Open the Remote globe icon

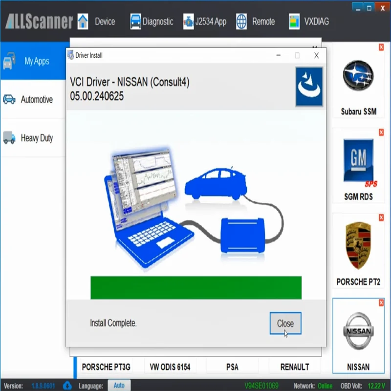point(241,22)
